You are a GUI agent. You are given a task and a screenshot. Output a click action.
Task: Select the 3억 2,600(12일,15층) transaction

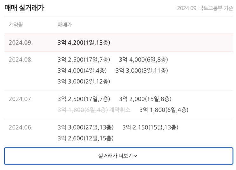point(85,138)
